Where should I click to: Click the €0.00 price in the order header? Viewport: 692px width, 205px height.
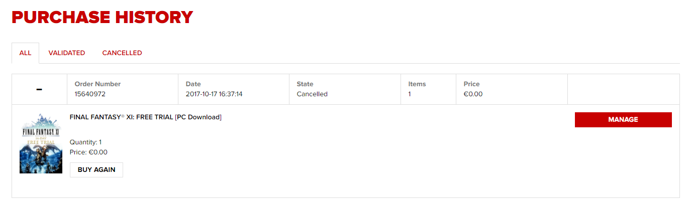click(473, 94)
